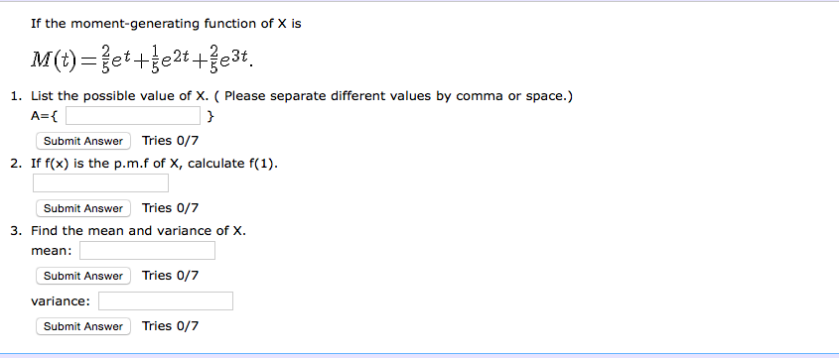The height and width of the screenshot is (358, 839).
Task: Submit the answer below the variance field
Action: 83,326
